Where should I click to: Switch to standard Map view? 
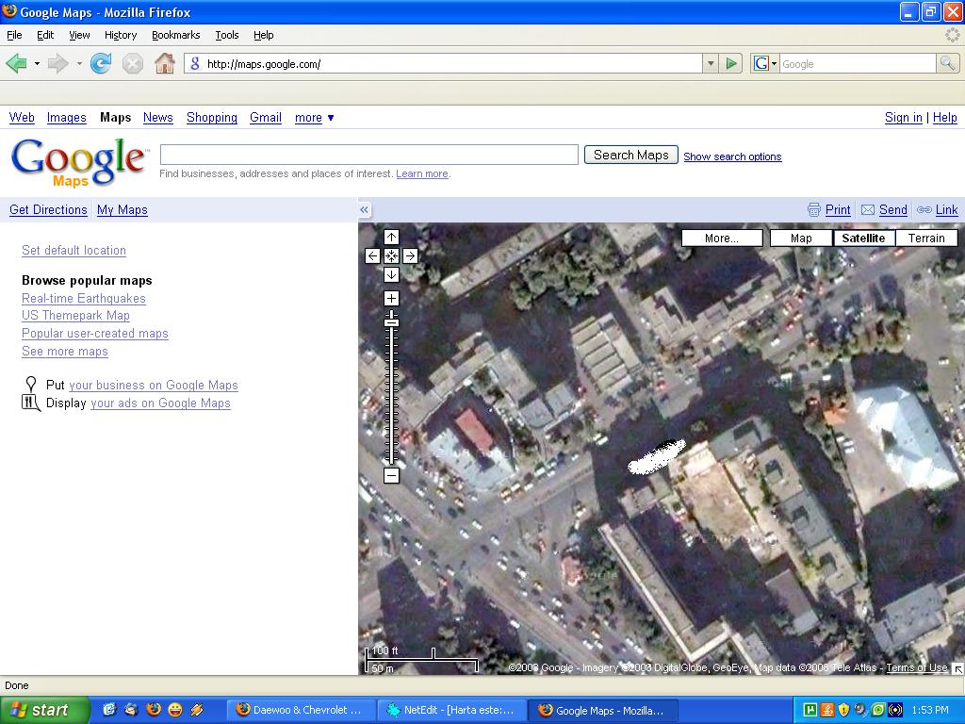(x=801, y=239)
